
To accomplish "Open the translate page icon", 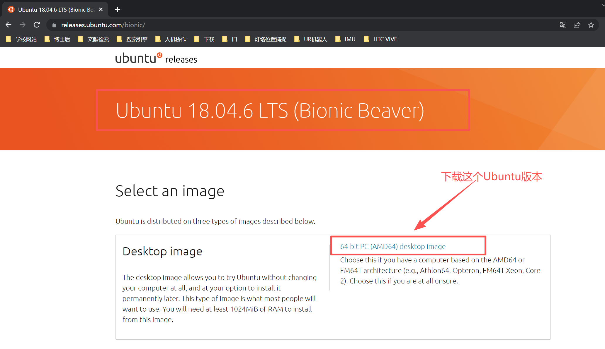I will (x=563, y=25).
